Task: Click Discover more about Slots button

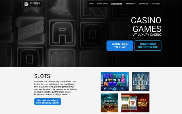Action: pyautogui.click(x=47, y=101)
